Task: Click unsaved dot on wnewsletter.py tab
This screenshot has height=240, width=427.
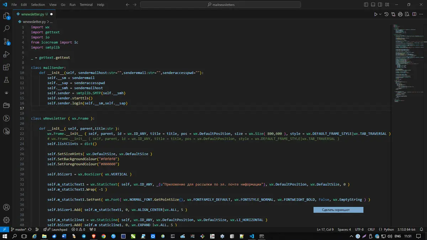Action: pos(51,14)
